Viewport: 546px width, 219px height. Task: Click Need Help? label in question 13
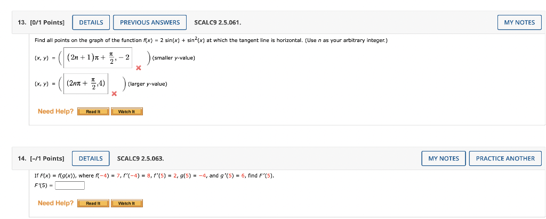click(55, 112)
